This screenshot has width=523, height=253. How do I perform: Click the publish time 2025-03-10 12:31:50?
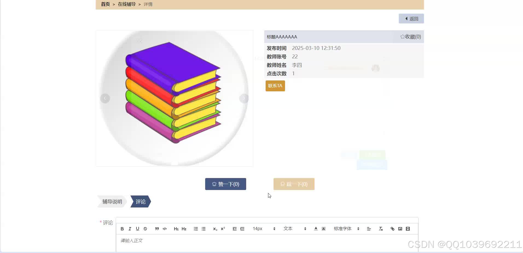(316, 48)
